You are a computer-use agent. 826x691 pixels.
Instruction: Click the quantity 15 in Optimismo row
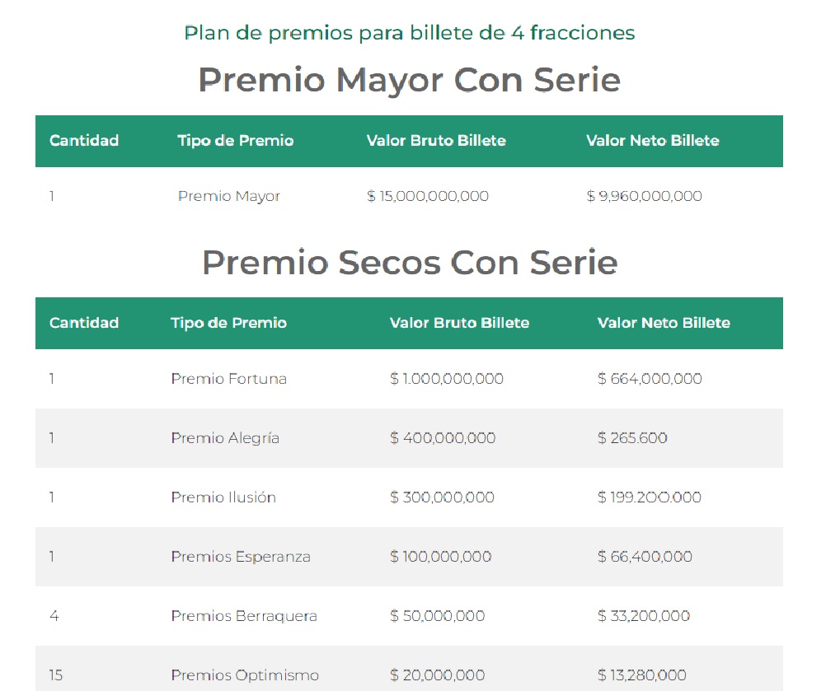[x=56, y=675]
